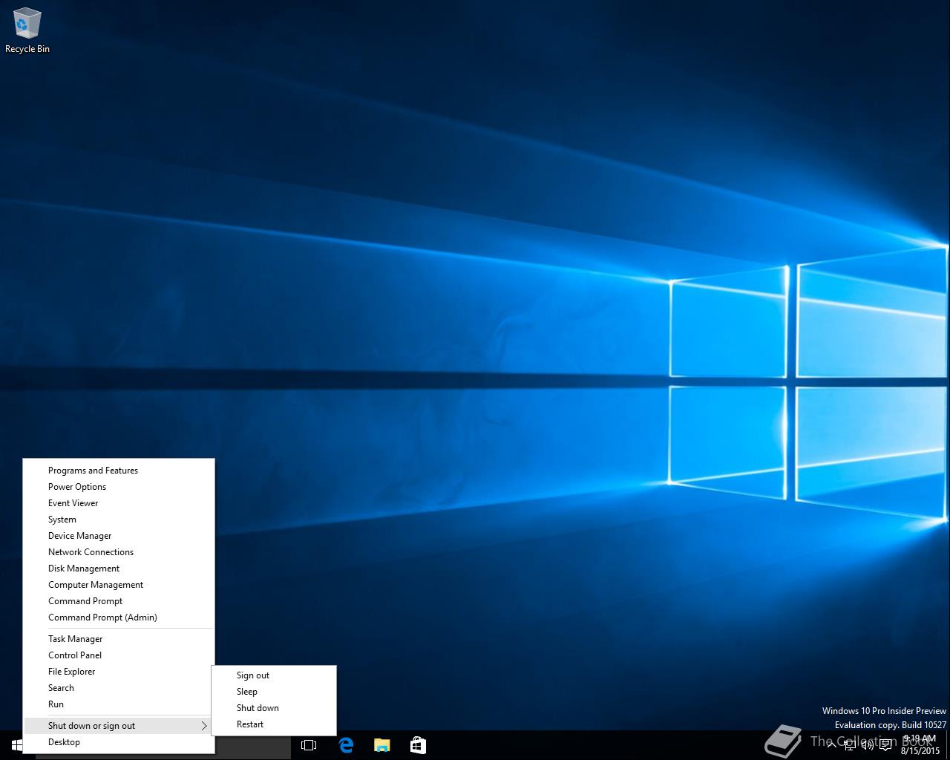
Task: Launch Device Manager
Action: (x=119, y=536)
